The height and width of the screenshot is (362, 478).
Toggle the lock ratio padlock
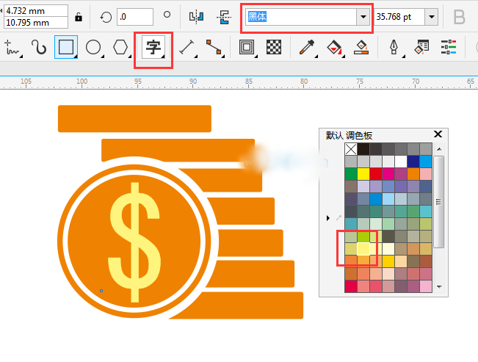coord(79,17)
